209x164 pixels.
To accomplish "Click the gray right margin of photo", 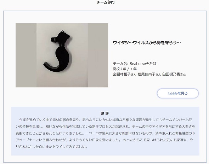I will (x=98, y=55).
